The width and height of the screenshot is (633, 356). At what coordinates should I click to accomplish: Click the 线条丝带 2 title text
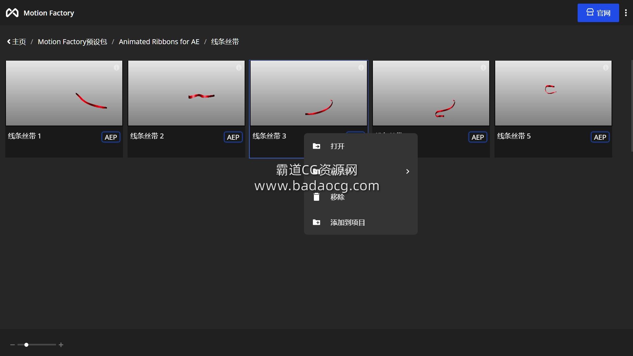coord(147,136)
